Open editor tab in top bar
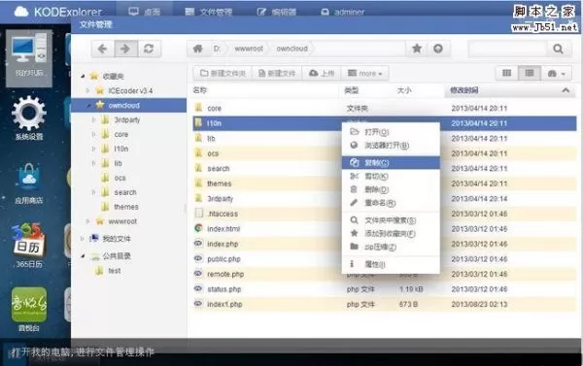The width and height of the screenshot is (583, 366). click(277, 12)
